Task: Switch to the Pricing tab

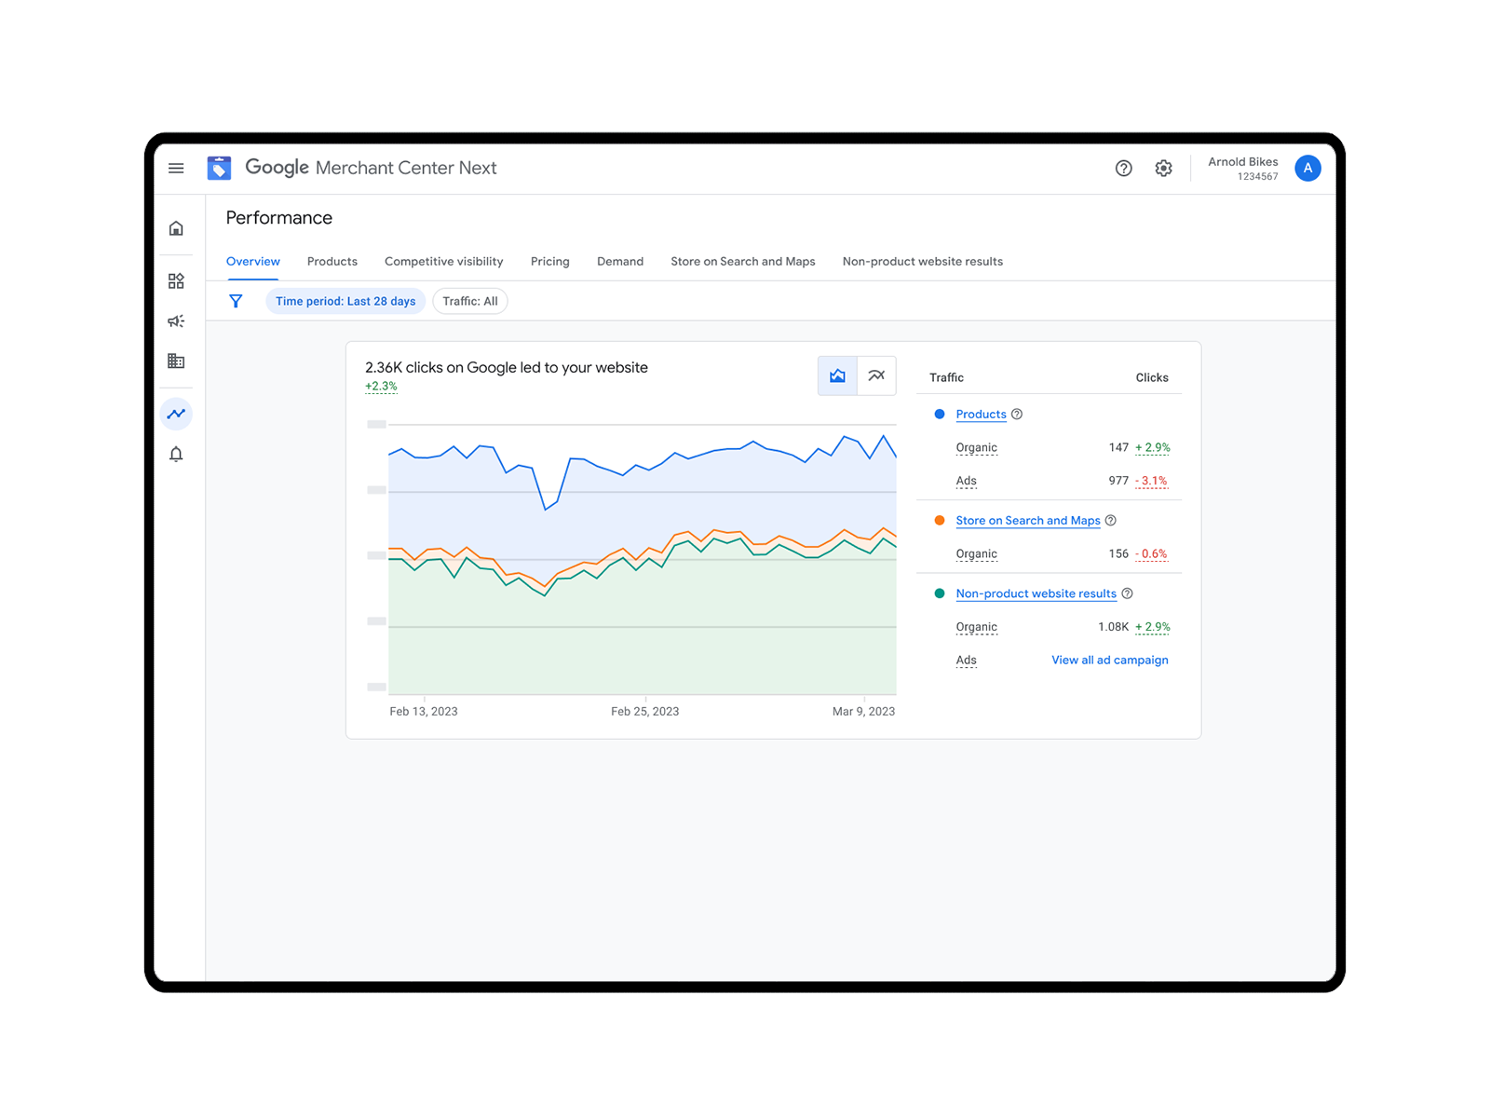Action: pos(549,262)
